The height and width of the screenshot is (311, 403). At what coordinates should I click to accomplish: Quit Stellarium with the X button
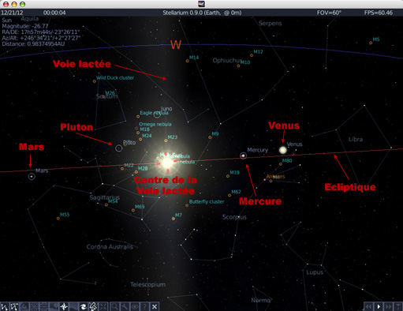pos(155,306)
